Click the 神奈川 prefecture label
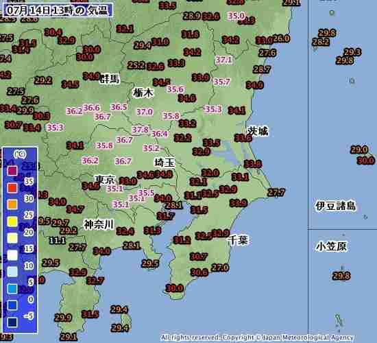Screen dimensions: 377x343 (x=99, y=224)
